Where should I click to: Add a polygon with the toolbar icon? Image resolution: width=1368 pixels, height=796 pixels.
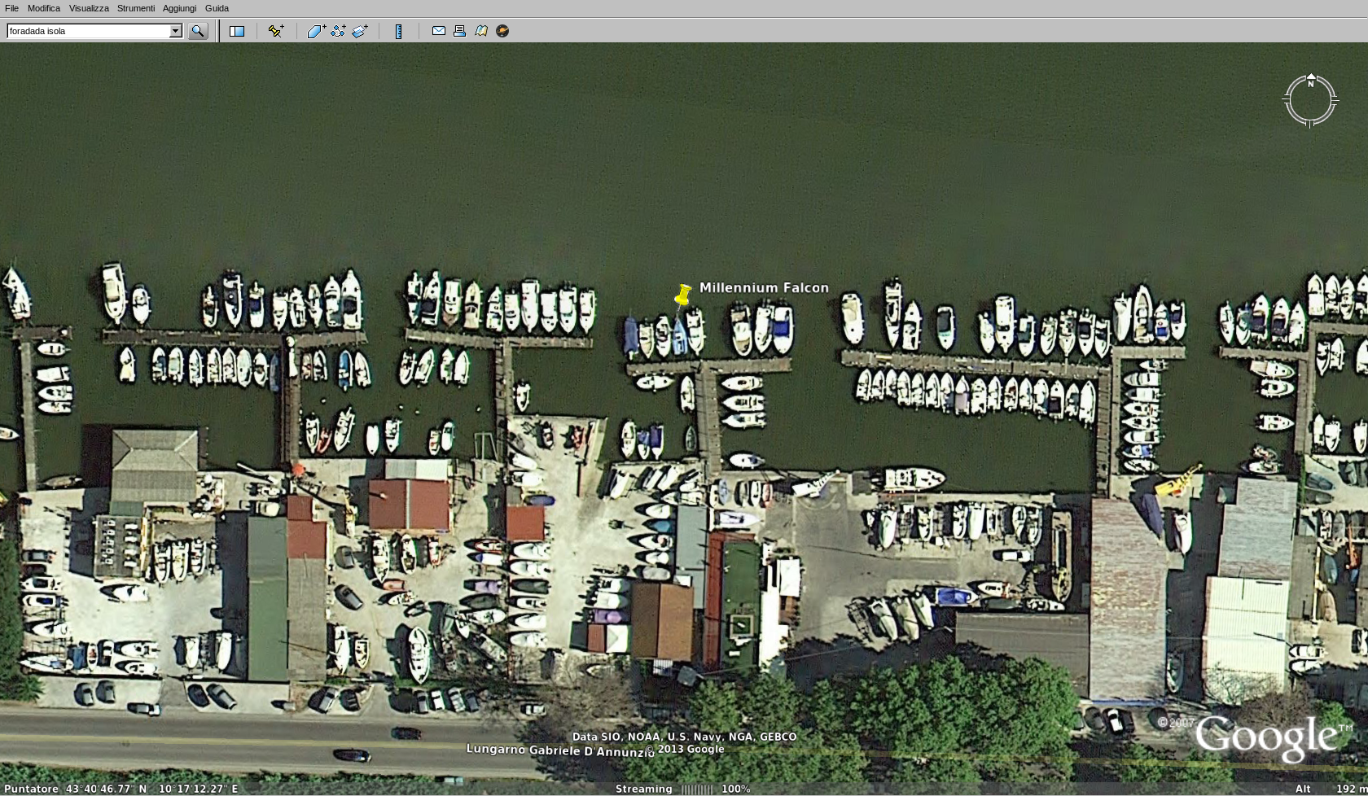[316, 31]
